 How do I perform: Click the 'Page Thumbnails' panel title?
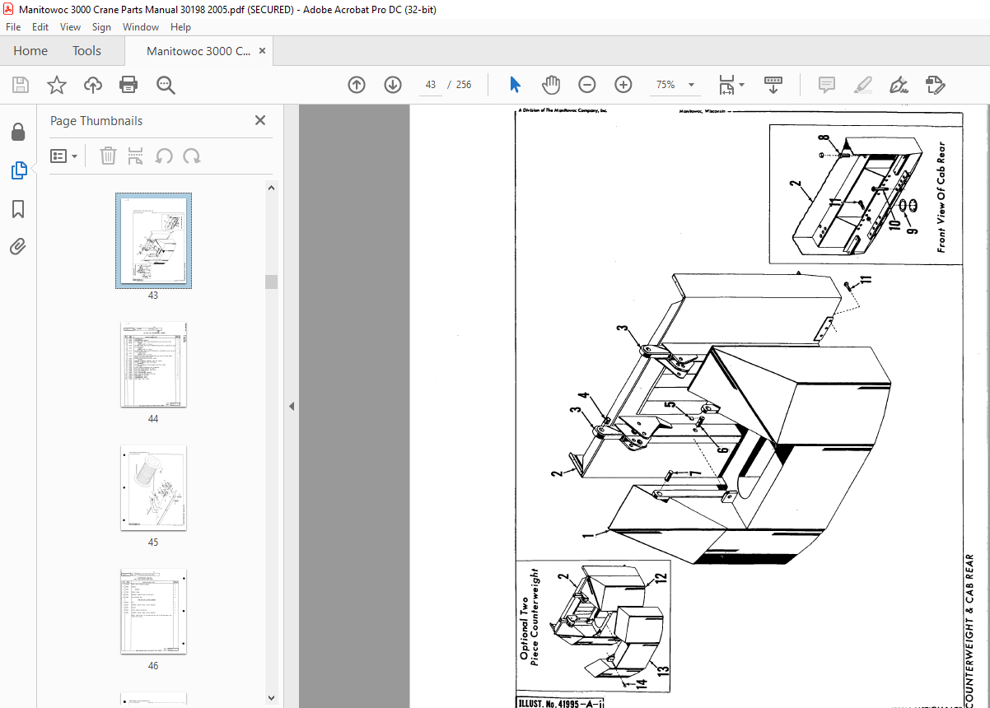pyautogui.click(x=96, y=121)
